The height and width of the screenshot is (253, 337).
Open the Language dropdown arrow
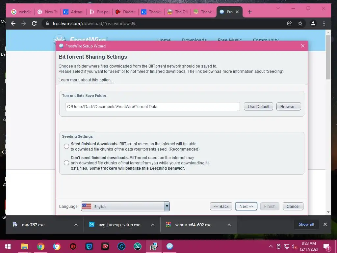click(167, 206)
